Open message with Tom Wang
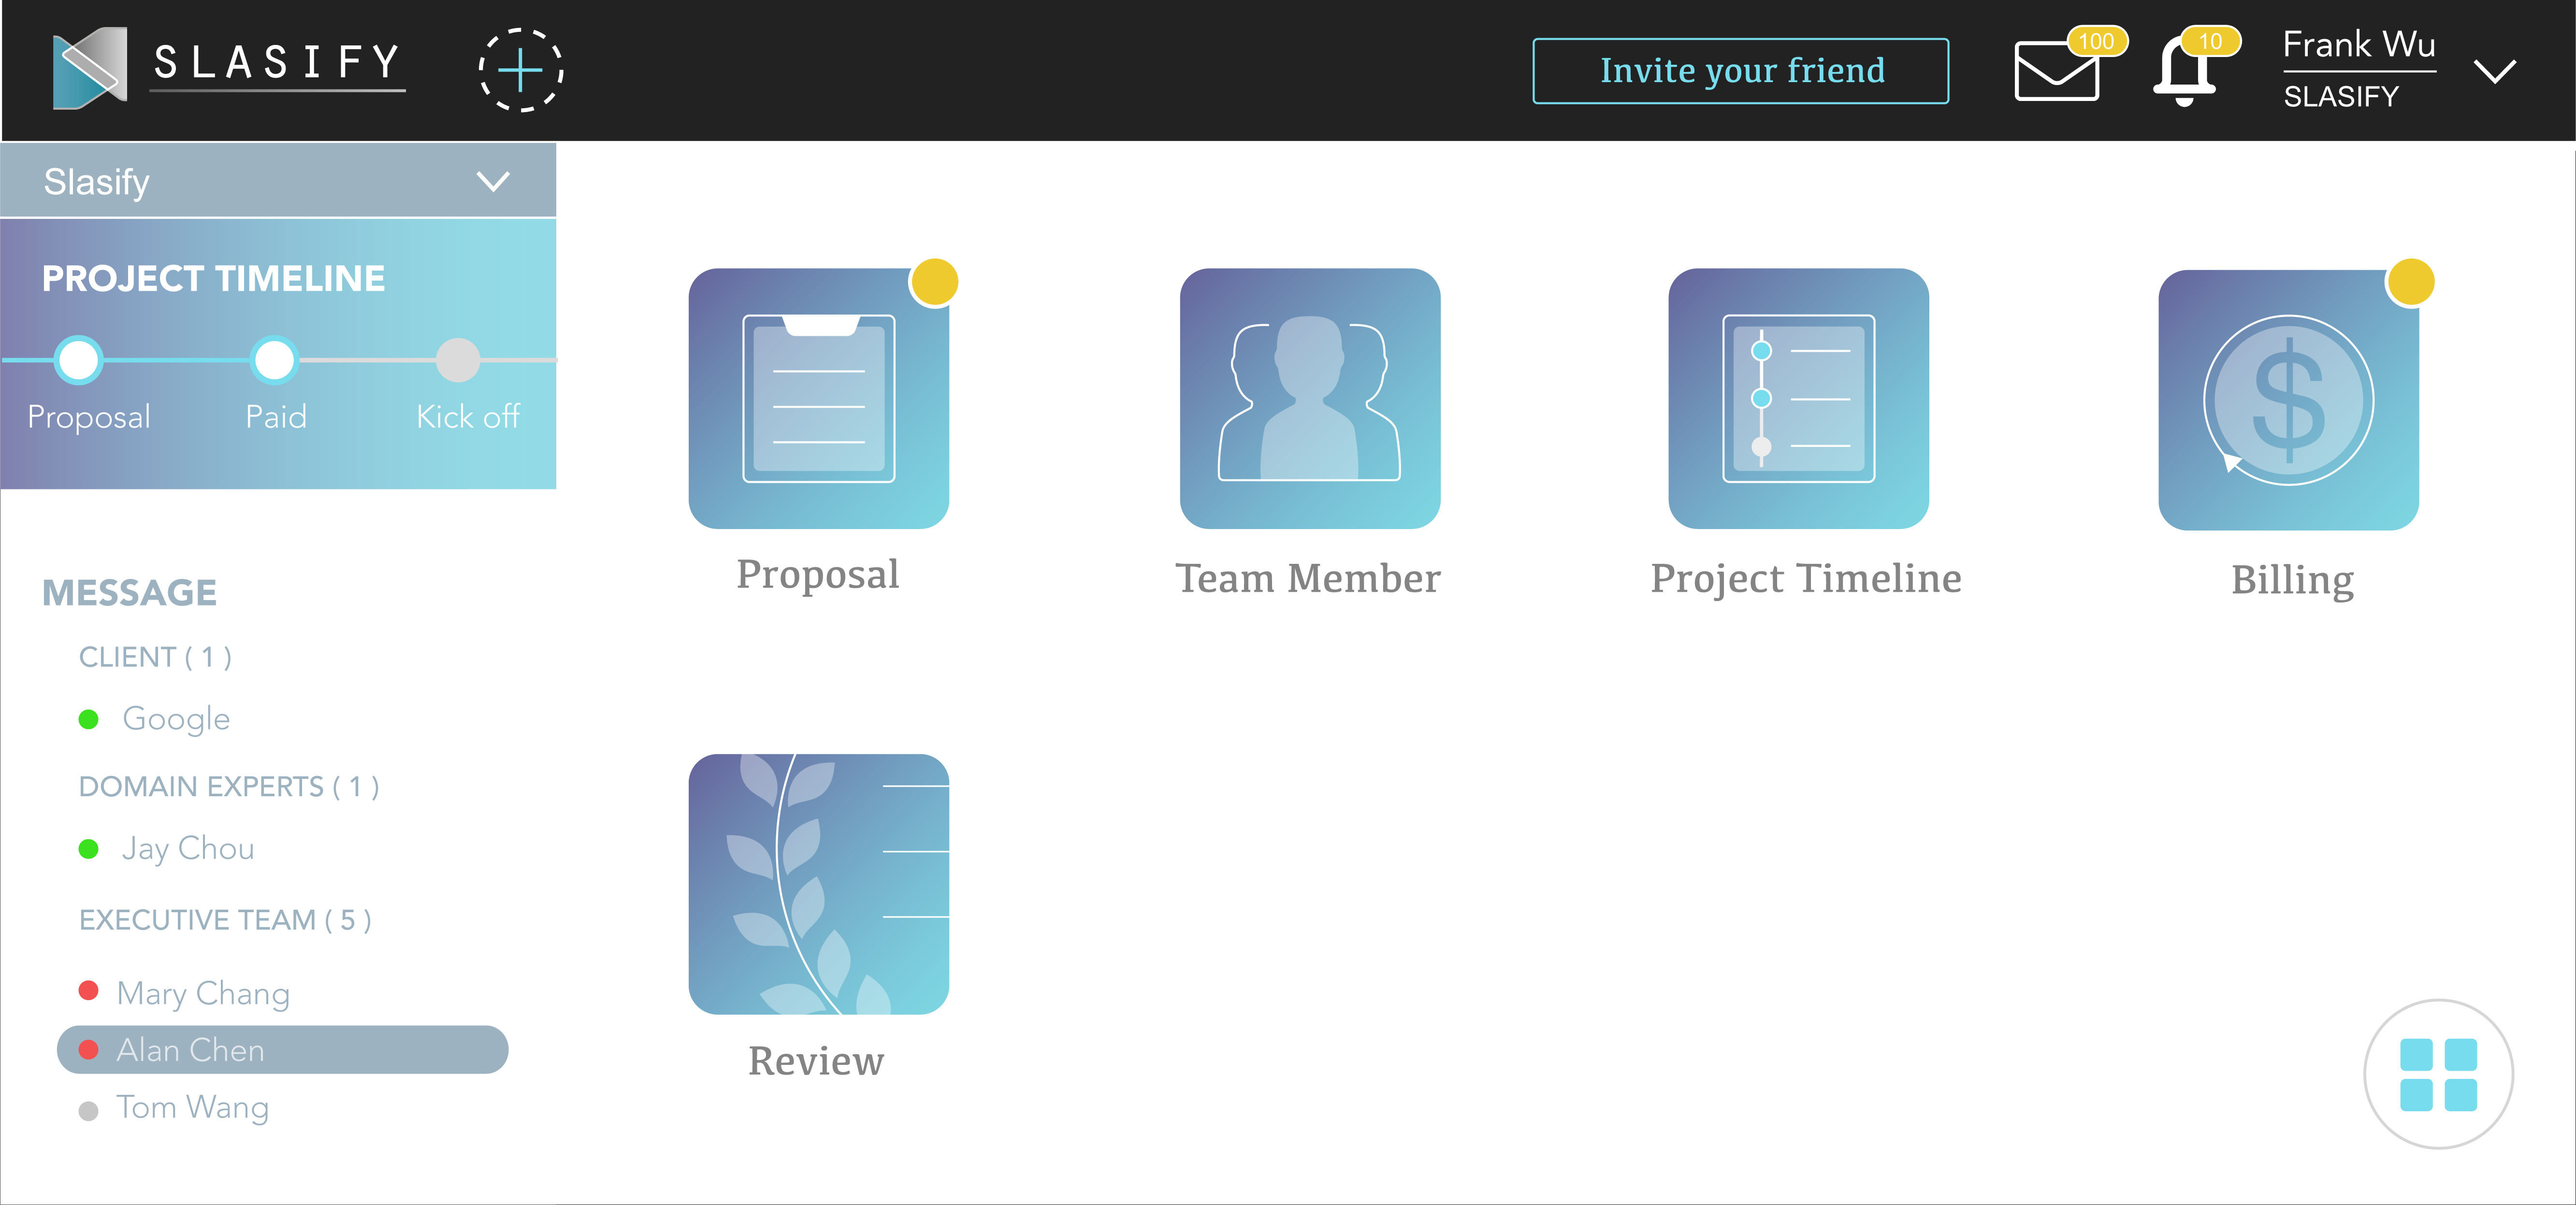 [192, 1108]
